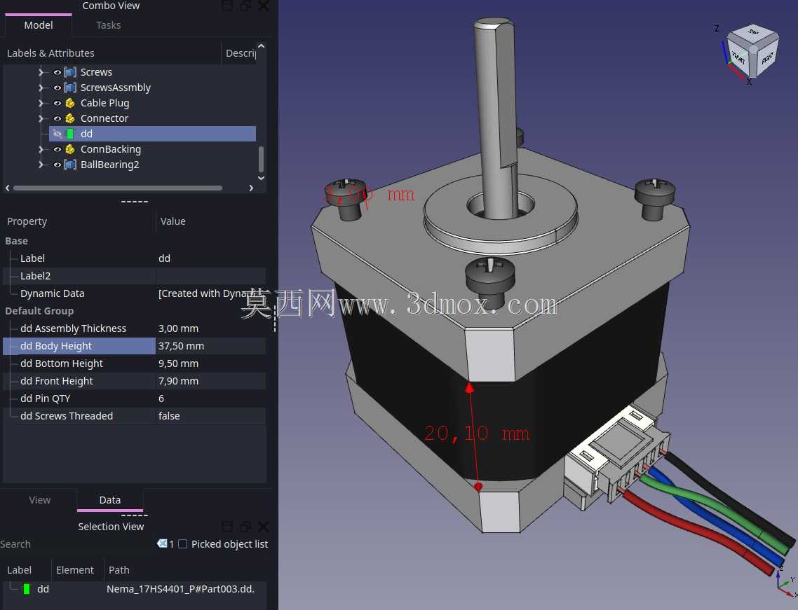Click the 37,50 mm value cell
This screenshot has height=610, width=798.
(210, 346)
